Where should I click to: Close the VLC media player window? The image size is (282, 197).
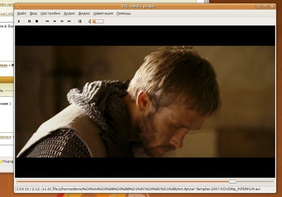[272, 6]
